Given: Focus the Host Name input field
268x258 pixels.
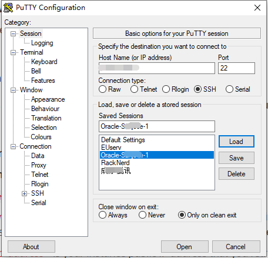Looking at the screenshot, I should pos(157,68).
